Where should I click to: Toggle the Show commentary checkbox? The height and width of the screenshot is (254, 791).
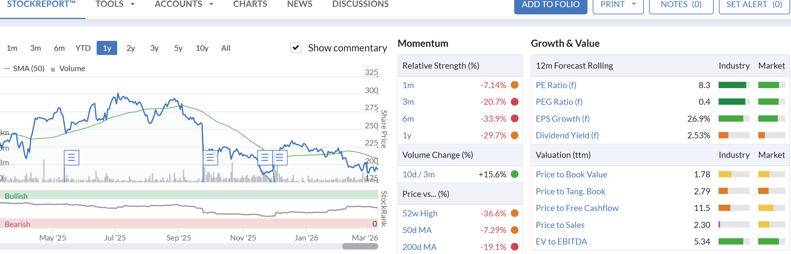point(296,48)
